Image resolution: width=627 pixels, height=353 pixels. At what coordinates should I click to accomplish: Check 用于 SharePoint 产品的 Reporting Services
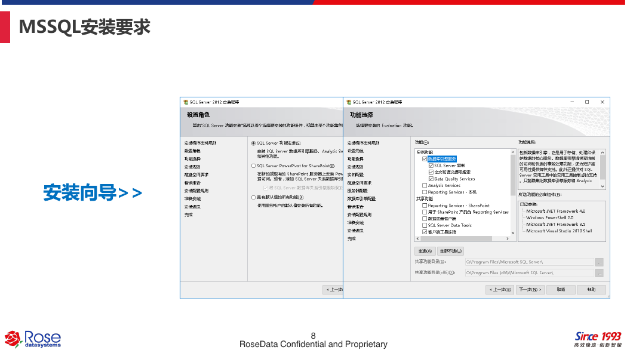(425, 212)
